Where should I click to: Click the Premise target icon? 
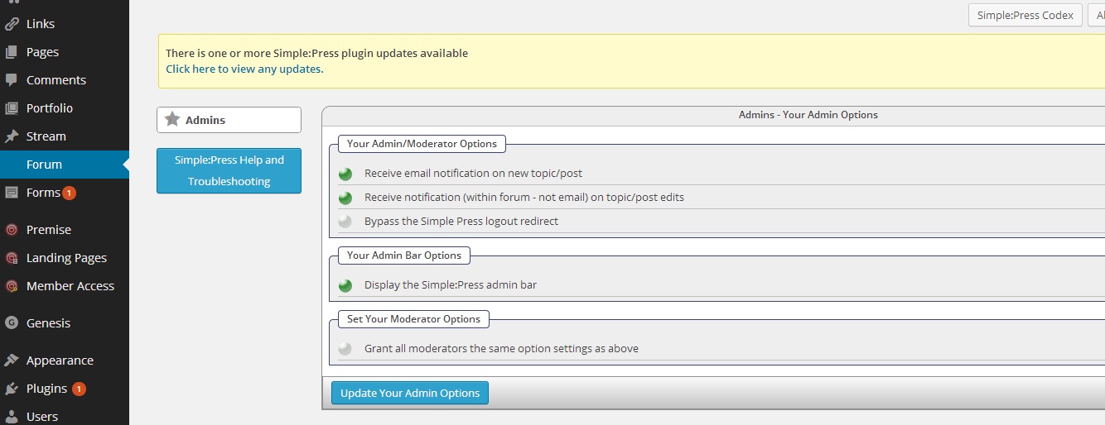pos(12,230)
